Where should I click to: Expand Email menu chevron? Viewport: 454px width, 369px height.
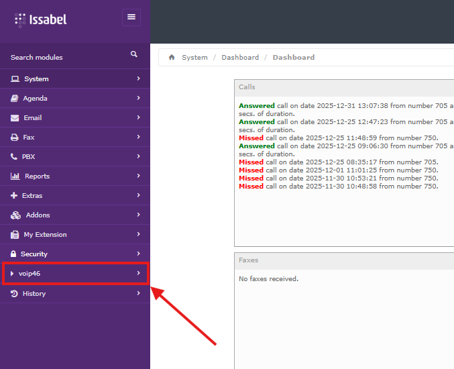tap(138, 117)
